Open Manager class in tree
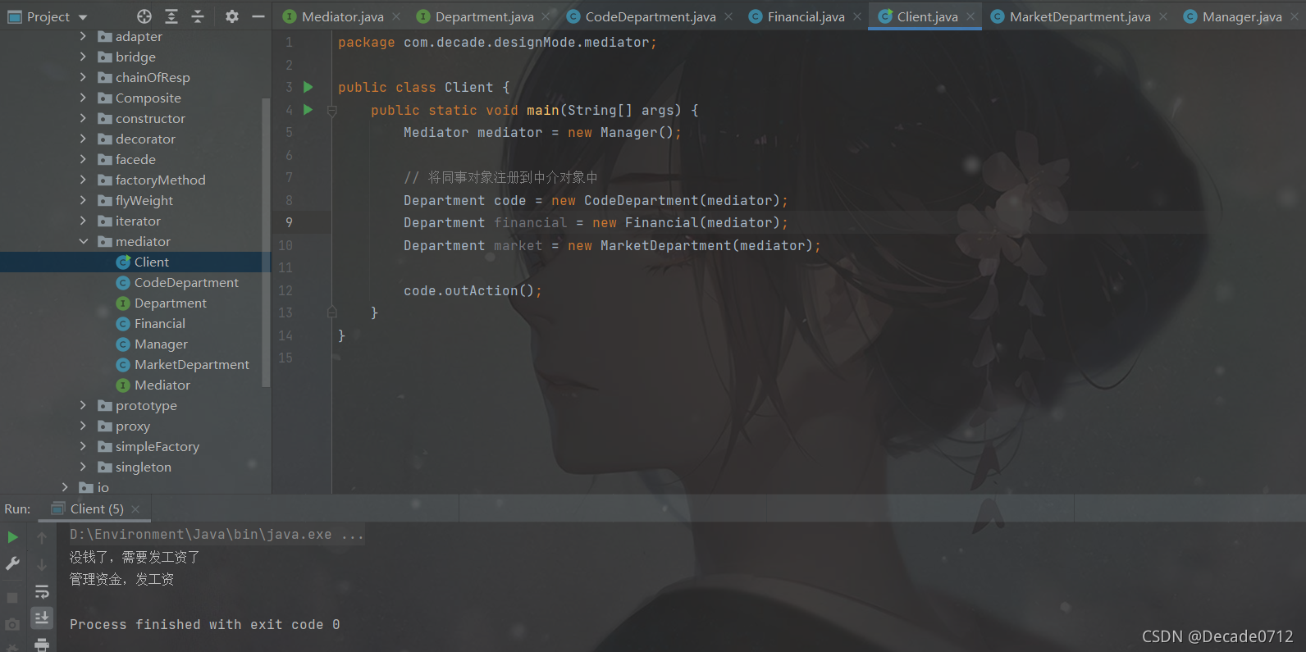1306x652 pixels. pos(161,344)
